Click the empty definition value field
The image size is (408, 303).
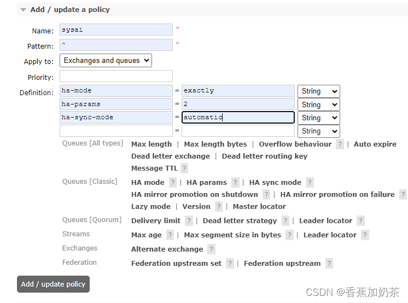click(x=238, y=131)
